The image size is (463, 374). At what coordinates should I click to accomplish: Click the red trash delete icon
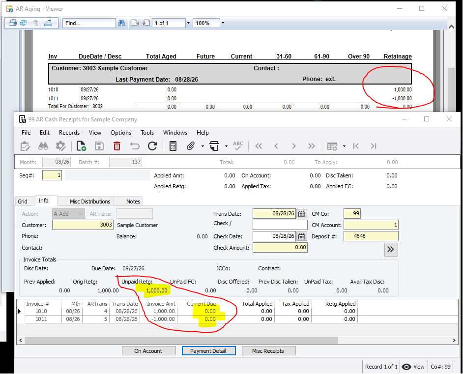117,146
